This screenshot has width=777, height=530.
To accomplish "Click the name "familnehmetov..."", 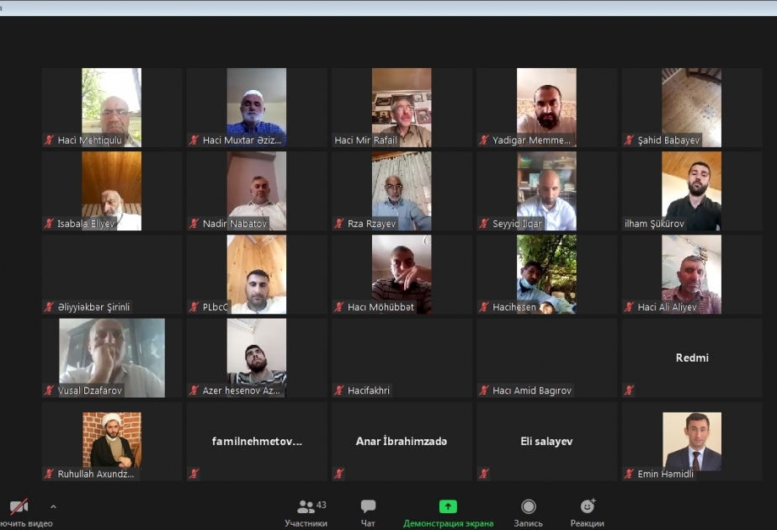I will click(x=257, y=442).
